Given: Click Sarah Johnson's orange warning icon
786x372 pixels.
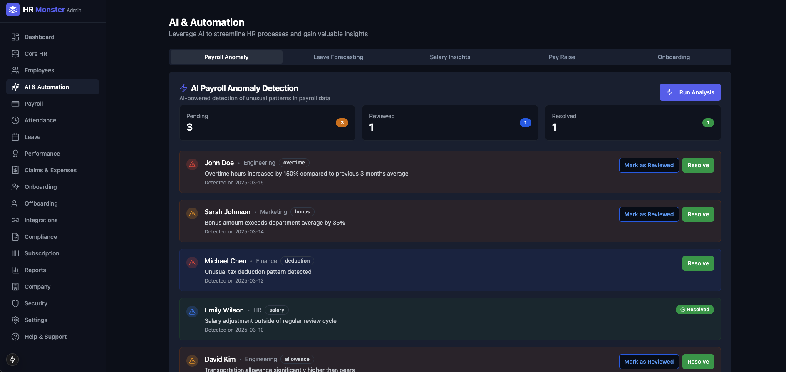Looking at the screenshot, I should (x=192, y=213).
